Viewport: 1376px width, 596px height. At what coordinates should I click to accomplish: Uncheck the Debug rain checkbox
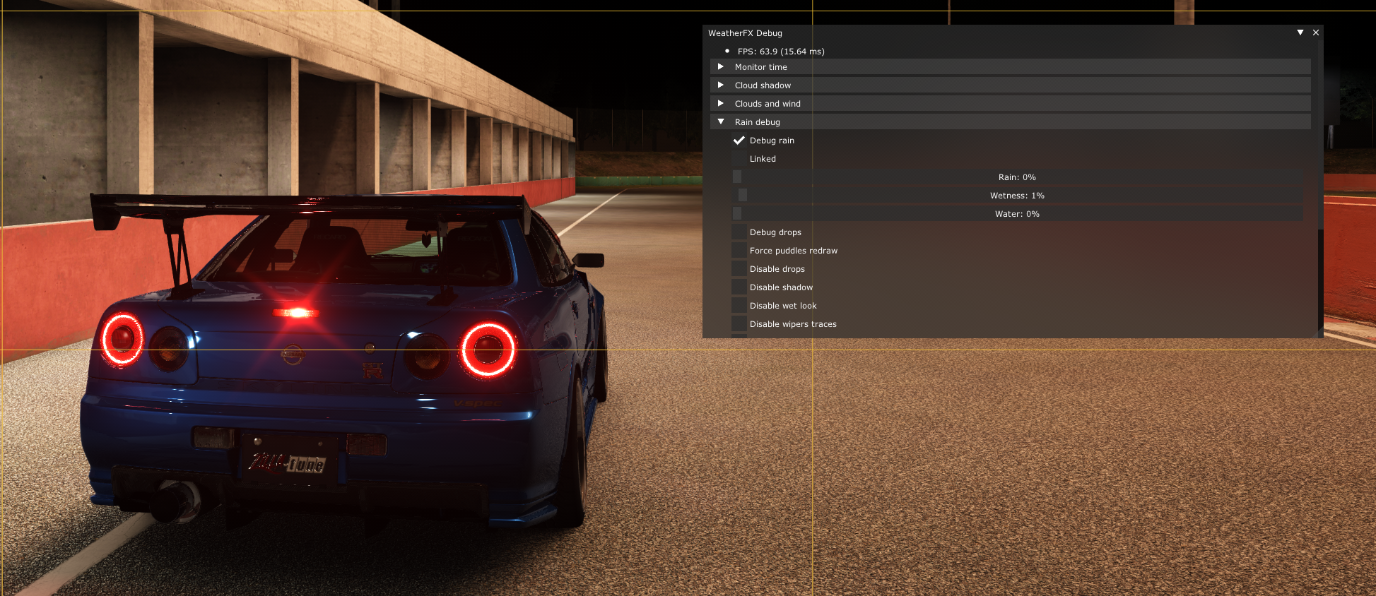point(739,140)
